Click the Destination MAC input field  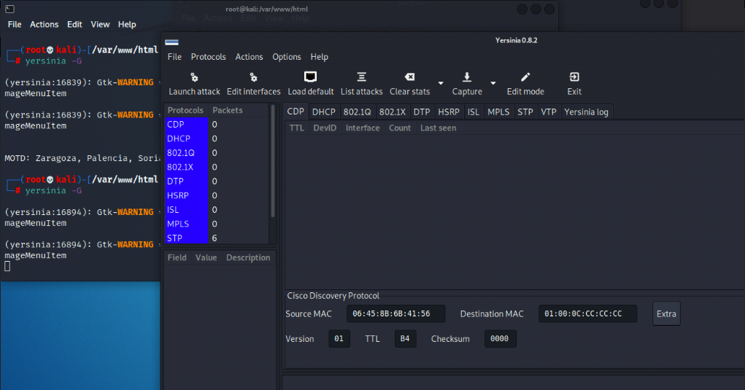pos(587,313)
